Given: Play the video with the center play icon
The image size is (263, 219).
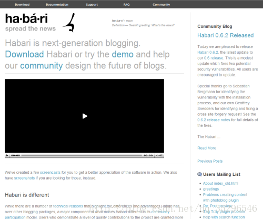Looking at the screenshot, I should (x=85, y=116).
